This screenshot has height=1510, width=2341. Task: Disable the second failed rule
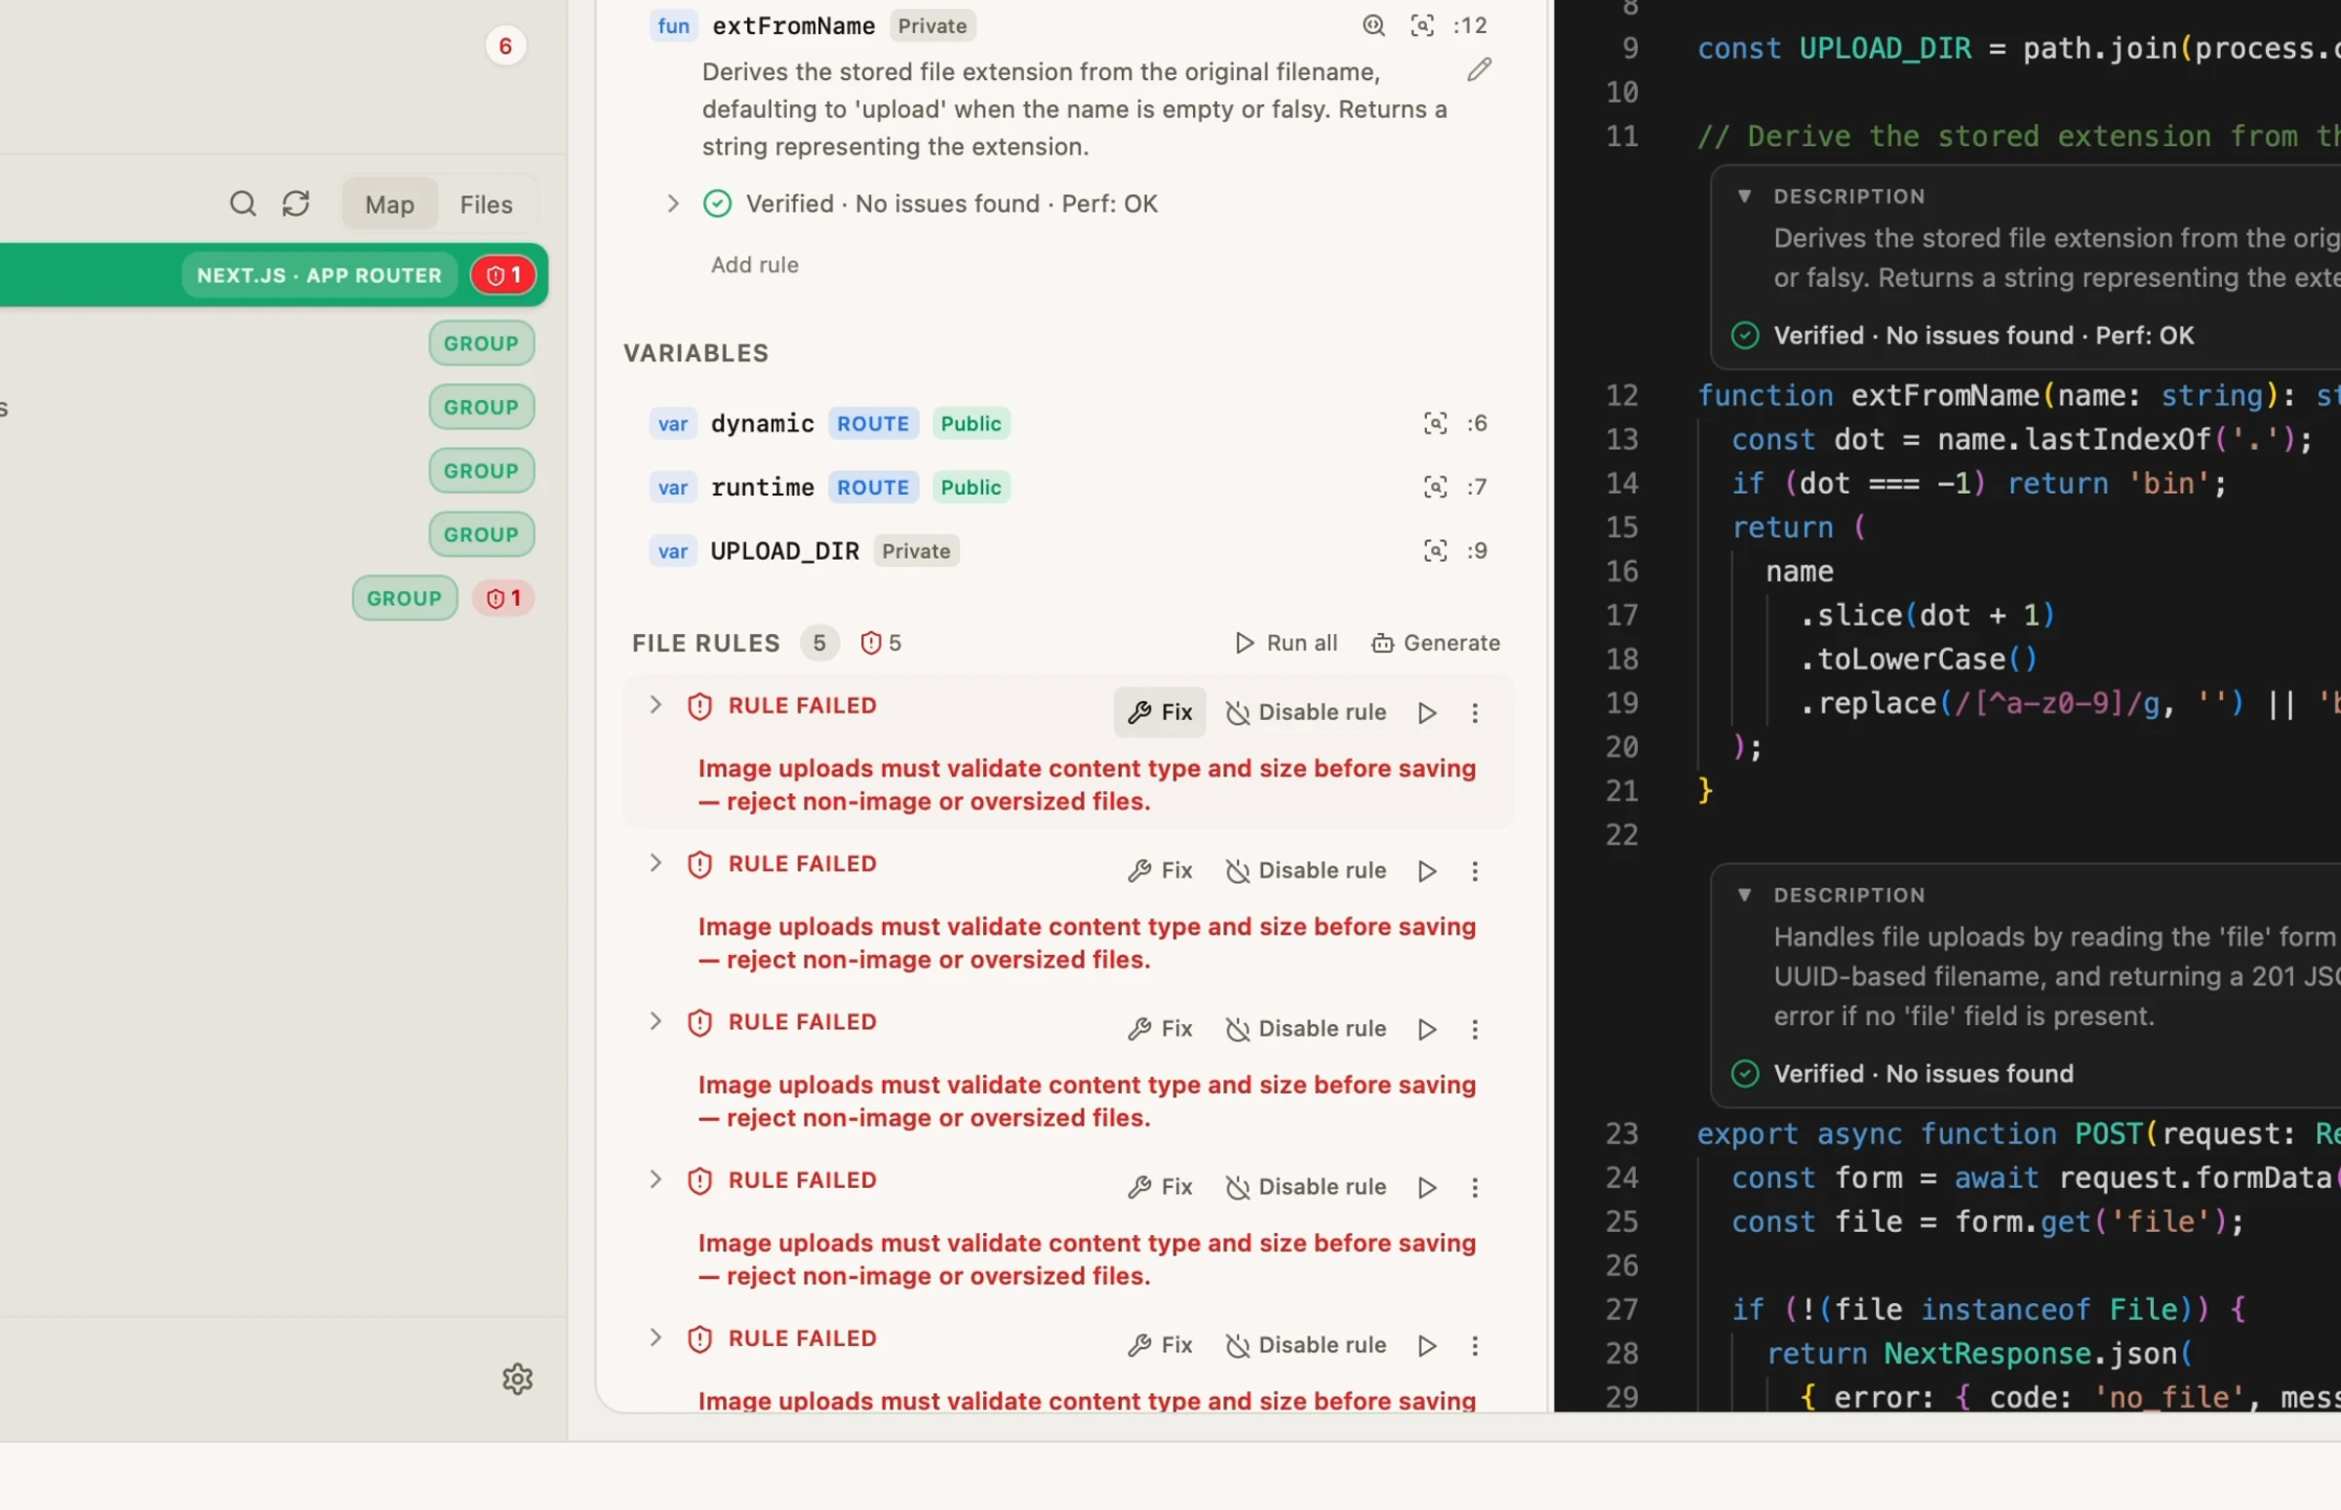pos(1306,871)
